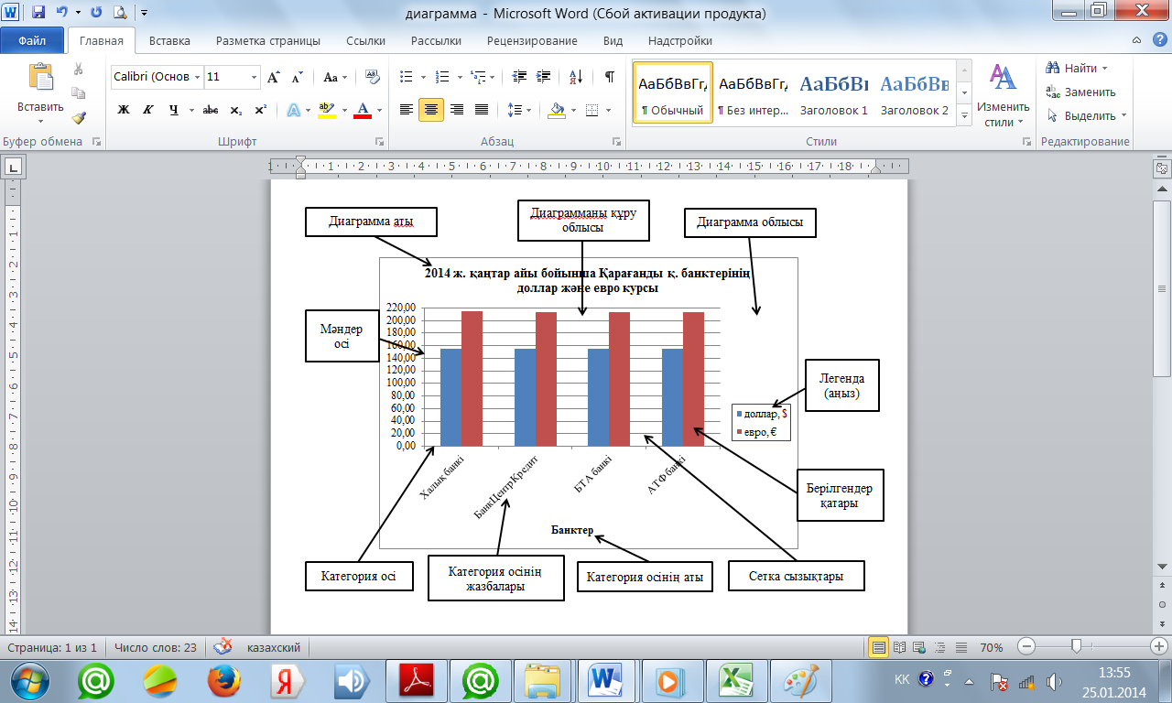Image resolution: width=1172 pixels, height=703 pixels.
Task: Click the Copy icon under scissors
Action: point(79,92)
